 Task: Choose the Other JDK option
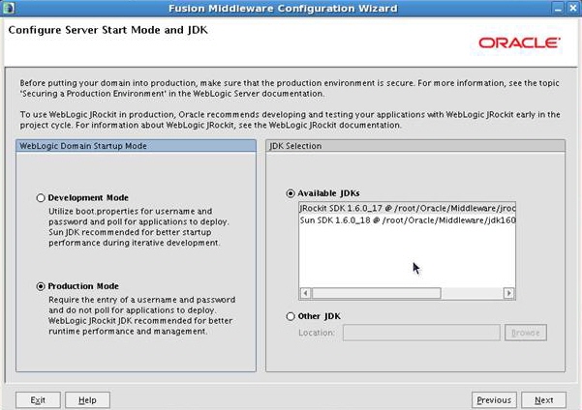click(x=291, y=316)
